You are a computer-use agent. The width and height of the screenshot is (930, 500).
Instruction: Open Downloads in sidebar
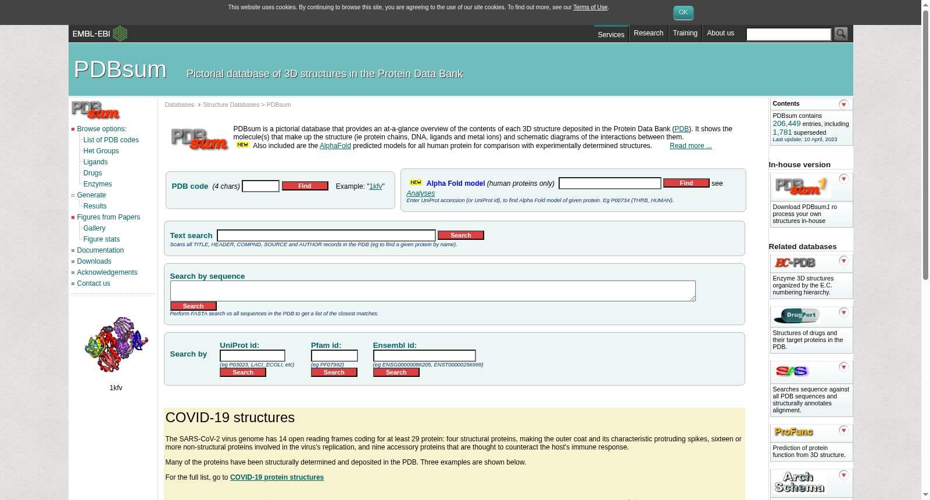(x=94, y=261)
